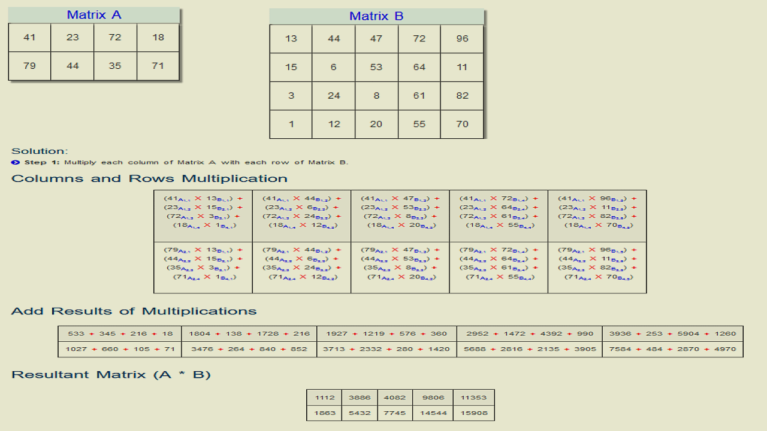Click cell 15 in Matrix B
Screen dimensions: 767x431
point(291,67)
